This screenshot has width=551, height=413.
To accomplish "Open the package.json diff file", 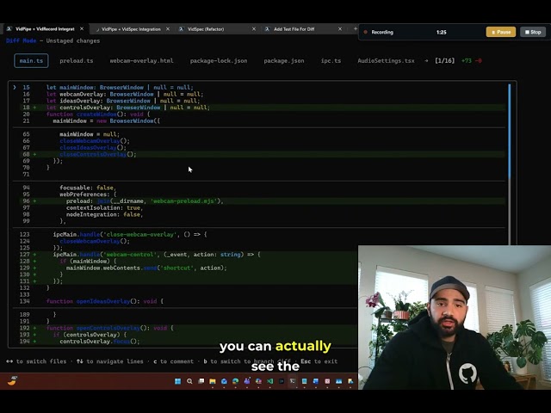I will click(284, 61).
